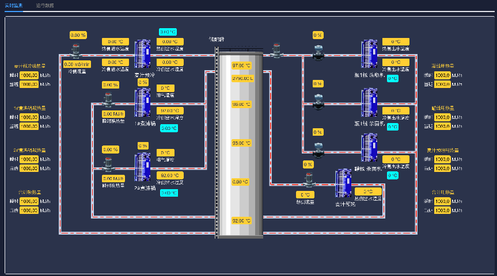Click the 麦汁预热 heat exchanger icon
This screenshot has width=497, height=276.
click(343, 183)
